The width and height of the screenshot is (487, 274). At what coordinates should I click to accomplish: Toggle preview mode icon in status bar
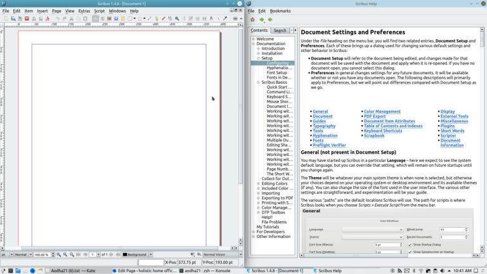pos(199,254)
